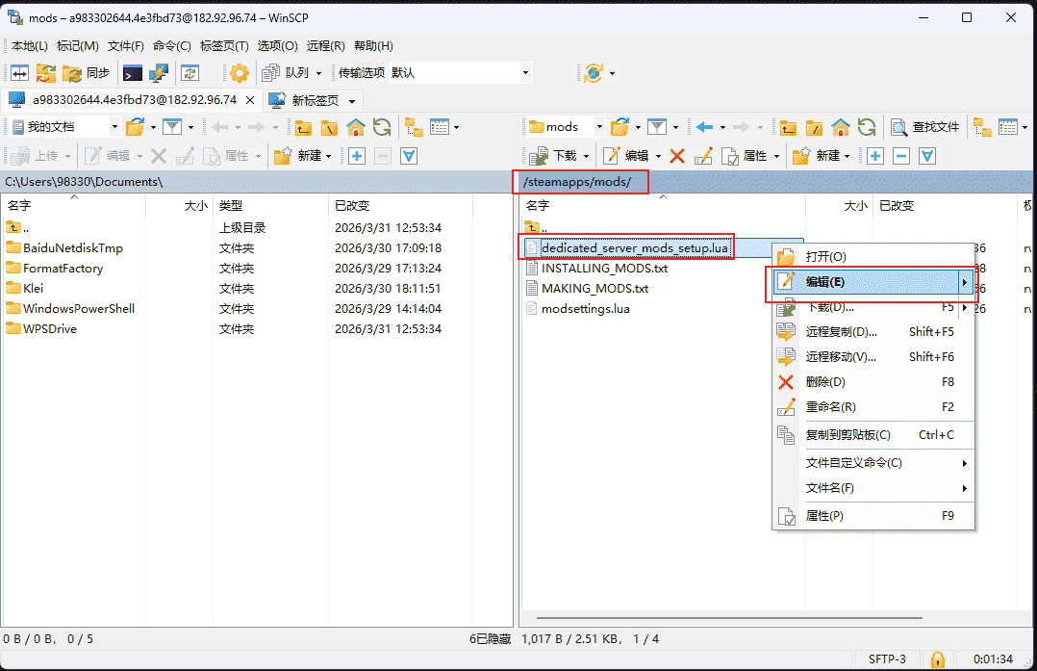Click the 队列 queue button
1037x671 pixels.
click(285, 73)
